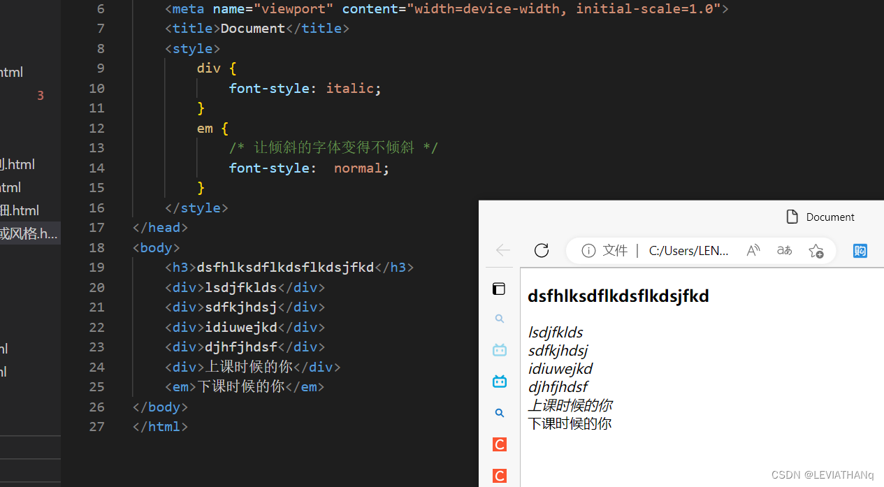Click the sidebar panel toggle icon in Edge

[x=499, y=289]
